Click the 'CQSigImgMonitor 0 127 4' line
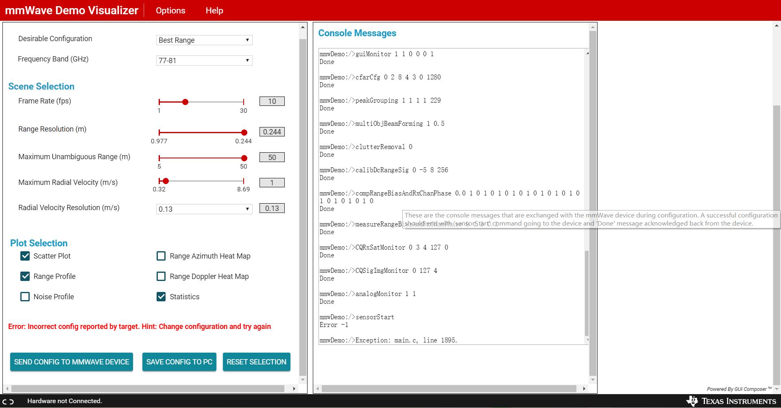The width and height of the screenshot is (781, 408). [378, 271]
